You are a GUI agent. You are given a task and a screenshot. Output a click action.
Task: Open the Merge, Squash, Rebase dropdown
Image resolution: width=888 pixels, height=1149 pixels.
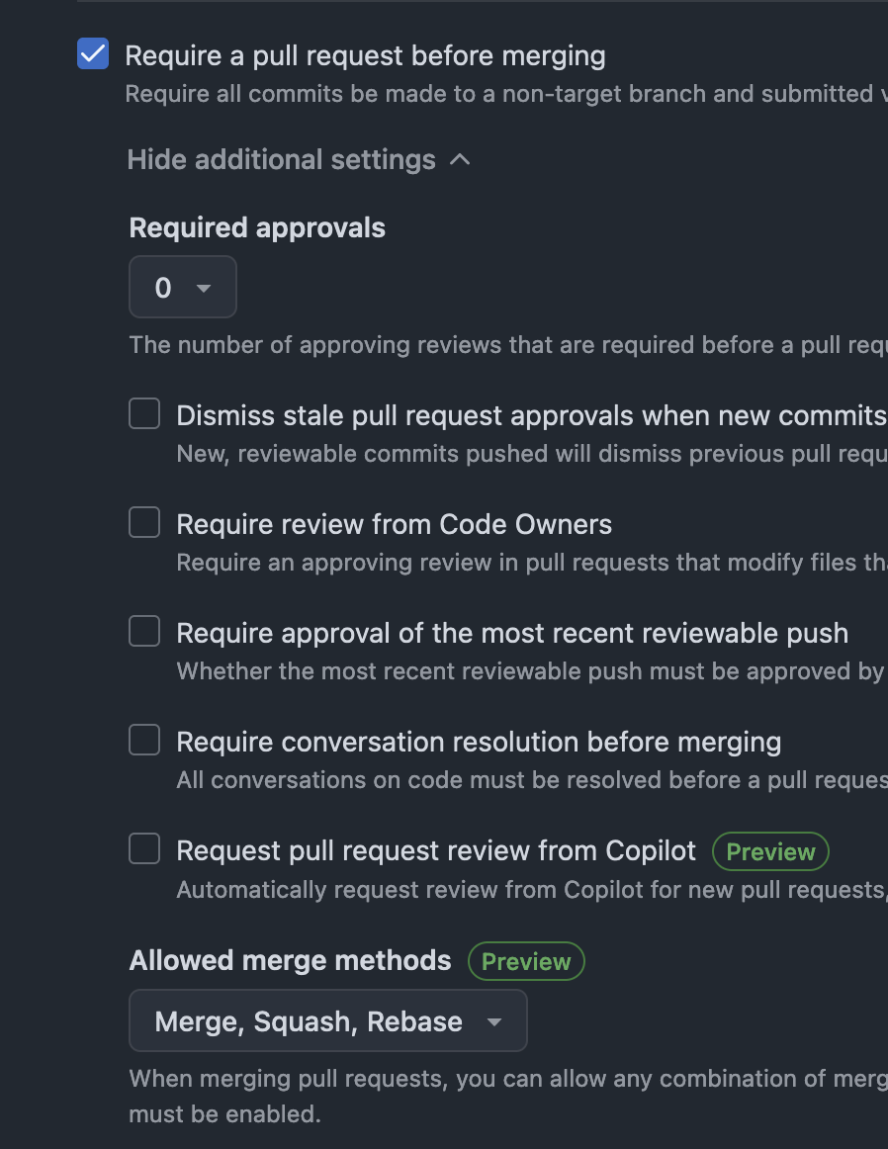(x=327, y=1021)
